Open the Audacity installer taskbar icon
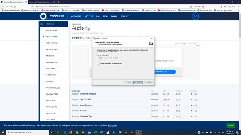The height and width of the screenshot is (135, 241). pos(138,132)
